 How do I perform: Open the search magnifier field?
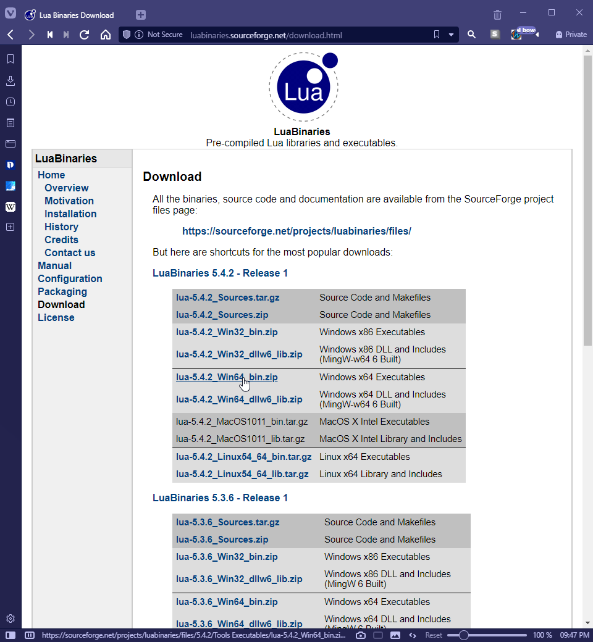tap(471, 35)
